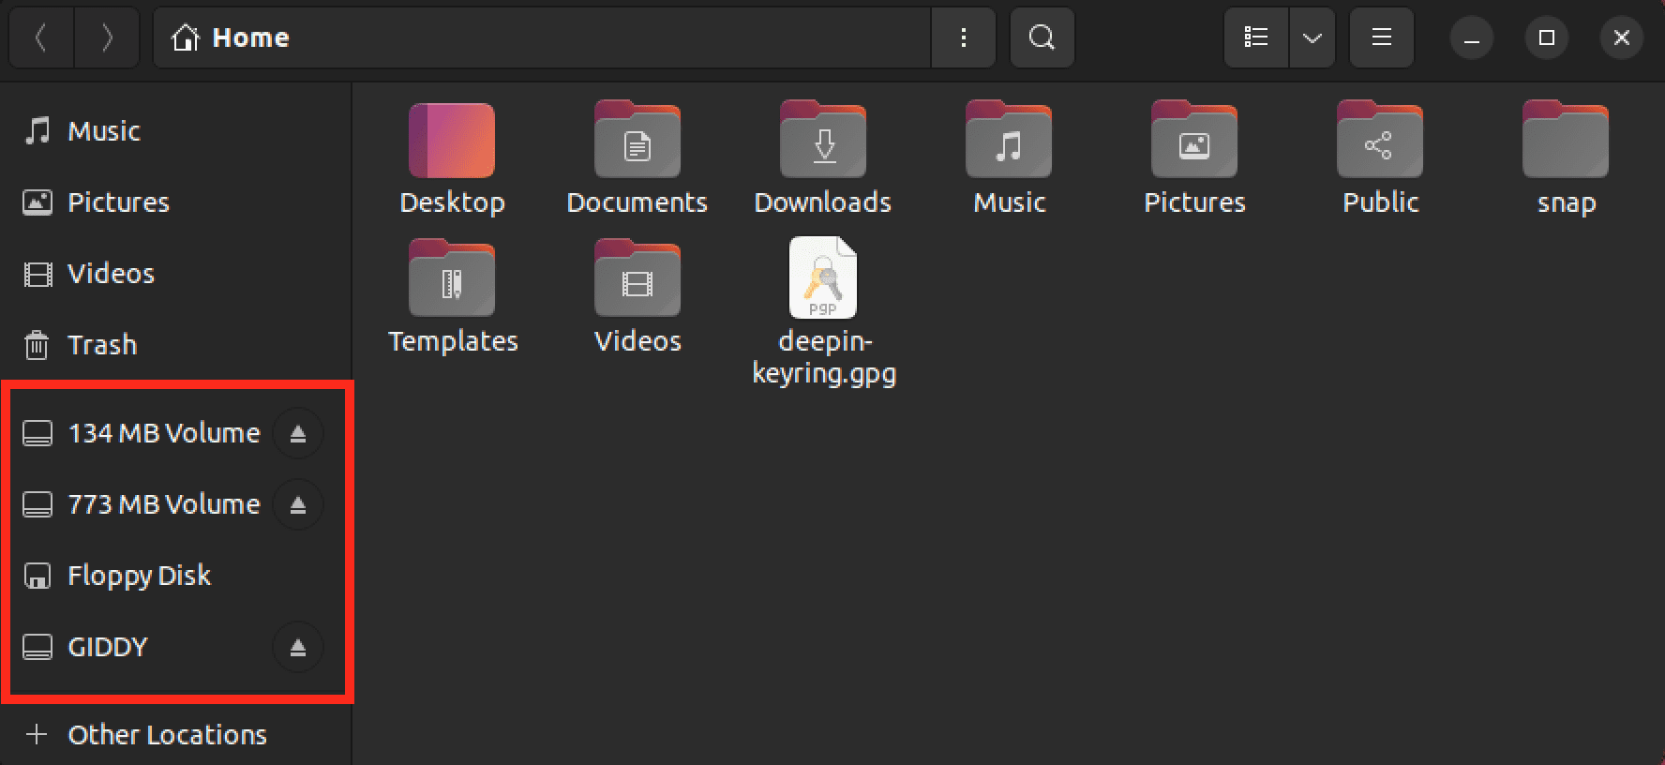Click the Public folder name label

1380,202
